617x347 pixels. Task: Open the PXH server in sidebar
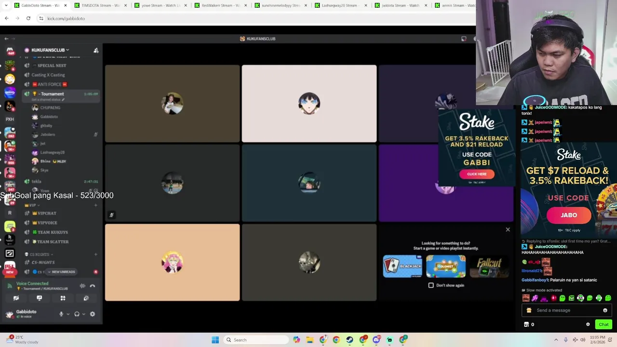point(10,119)
